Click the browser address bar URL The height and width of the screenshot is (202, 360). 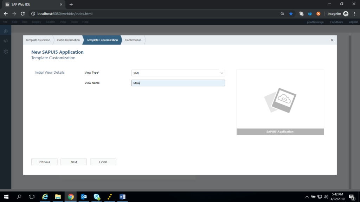click(x=65, y=14)
